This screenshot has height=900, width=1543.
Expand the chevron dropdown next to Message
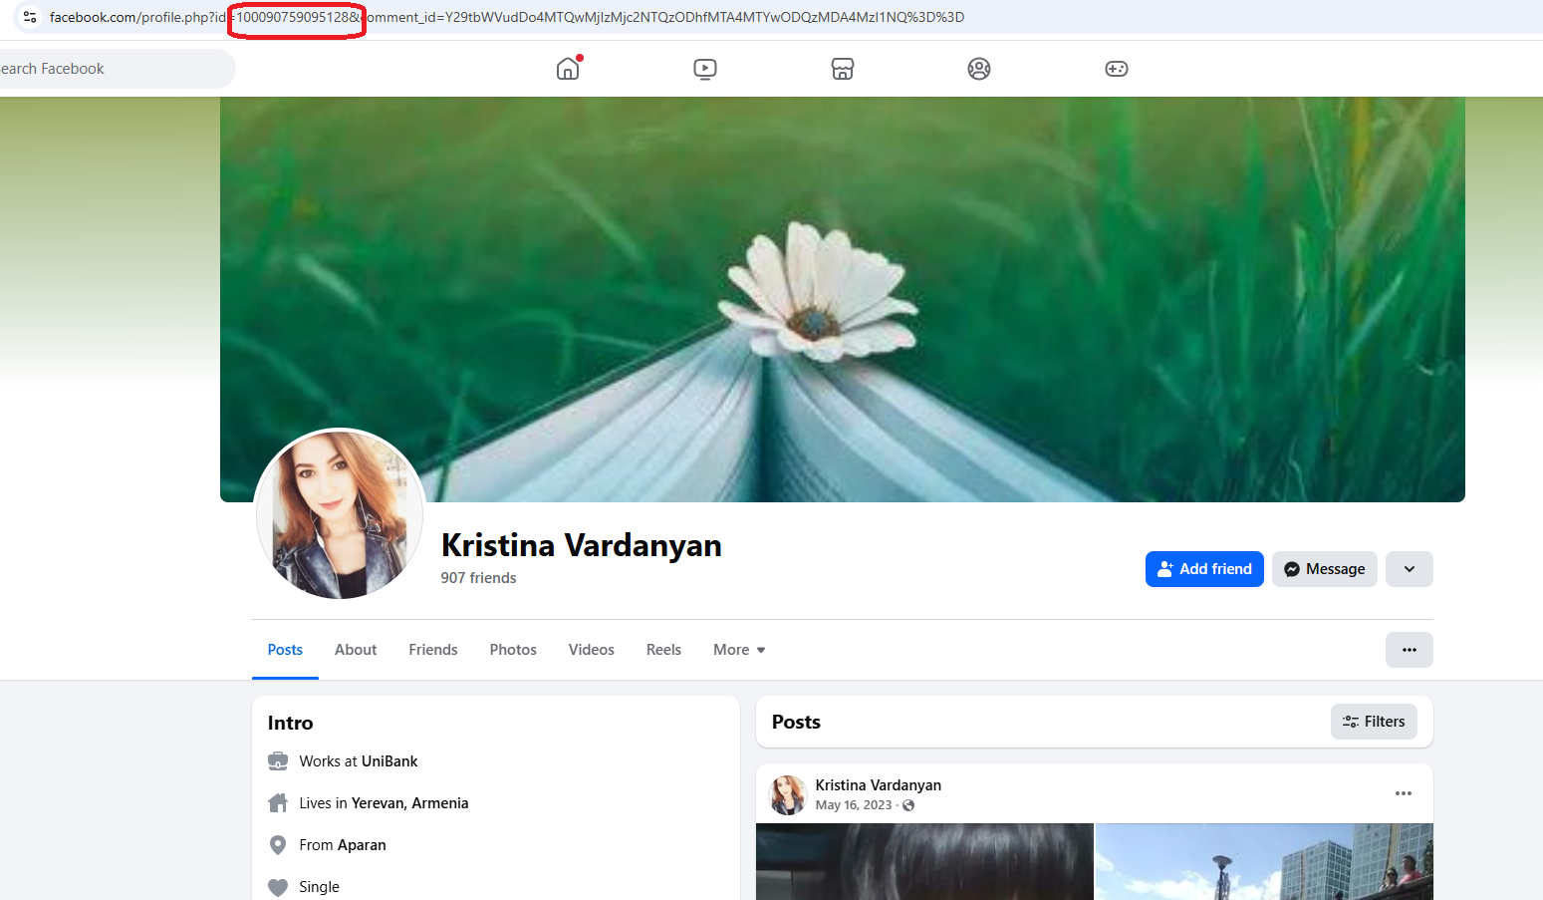pos(1409,569)
